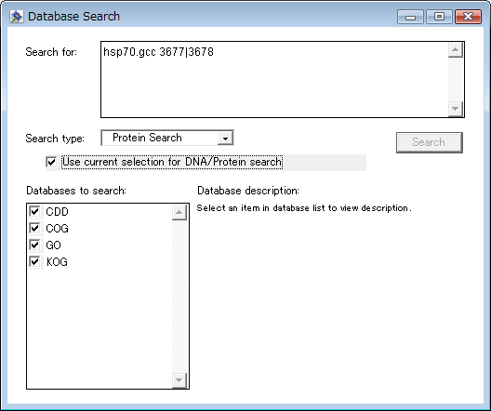The image size is (491, 411).
Task: Click the Search button
Action: [x=430, y=142]
